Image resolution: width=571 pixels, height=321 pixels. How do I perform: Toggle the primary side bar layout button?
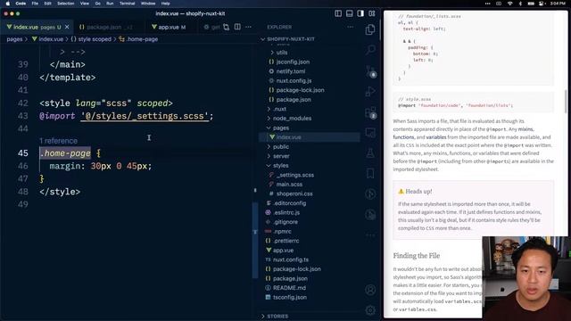[338, 13]
